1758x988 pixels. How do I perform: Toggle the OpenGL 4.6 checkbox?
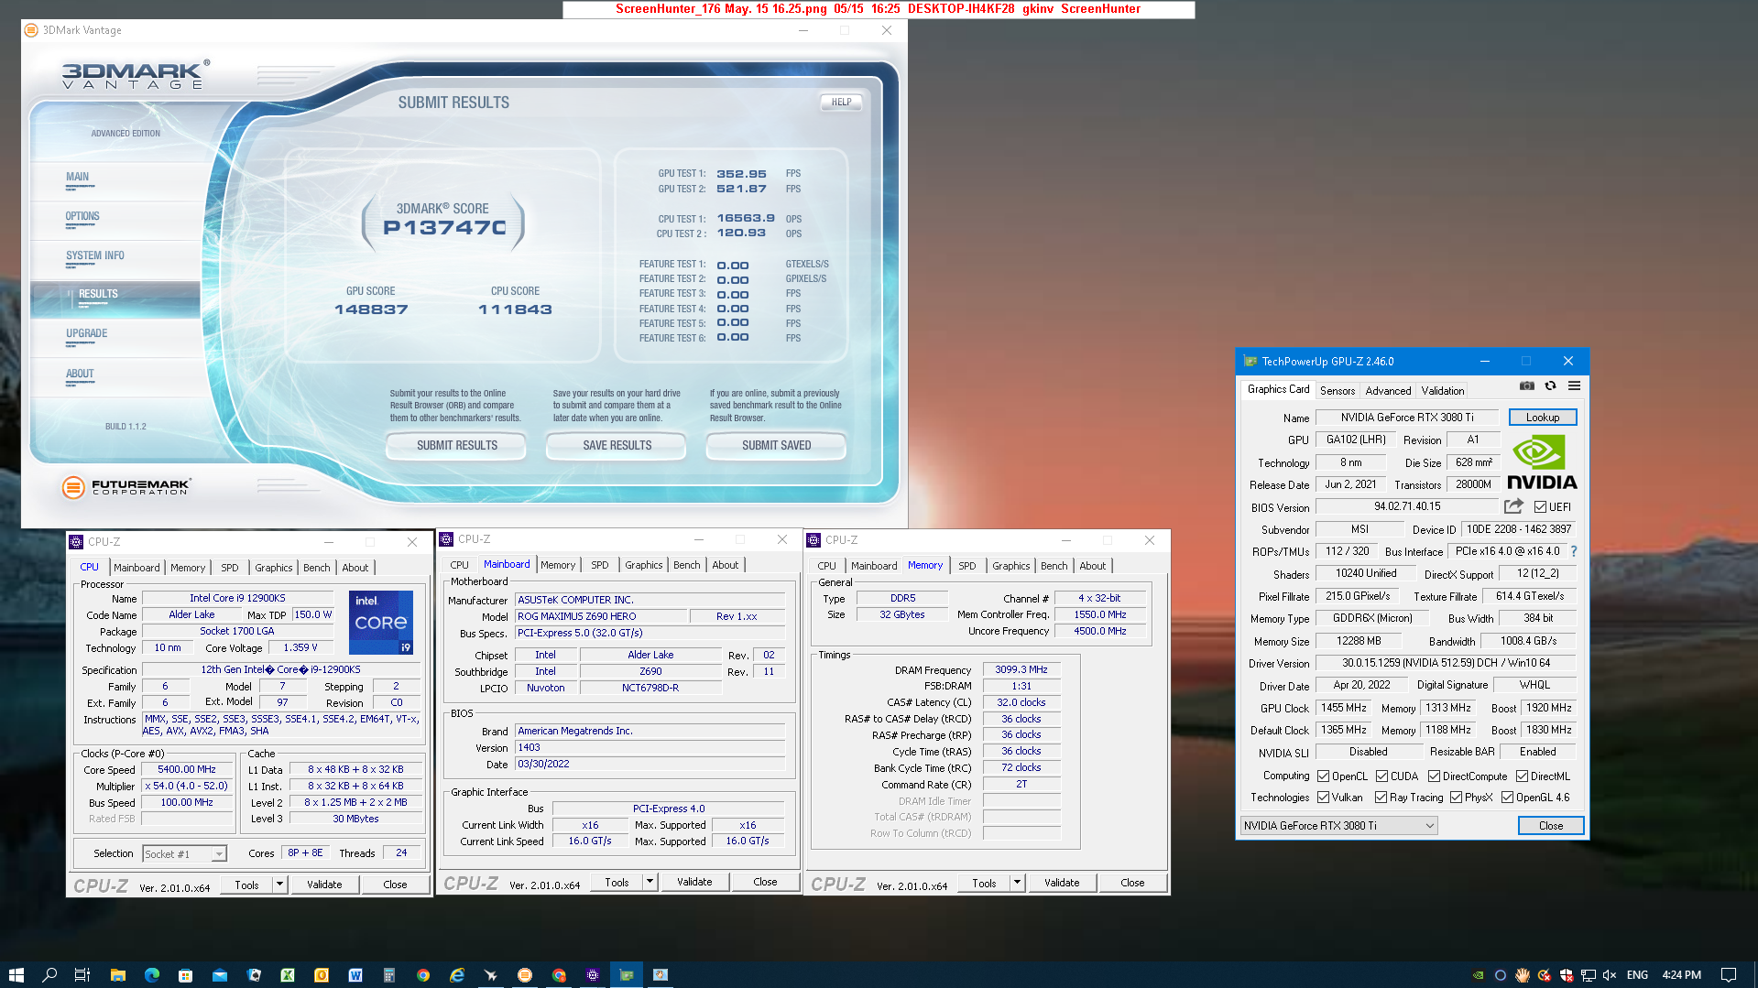pyautogui.click(x=1507, y=798)
